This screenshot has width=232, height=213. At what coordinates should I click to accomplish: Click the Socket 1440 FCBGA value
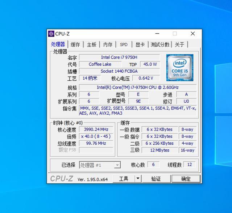point(119,71)
